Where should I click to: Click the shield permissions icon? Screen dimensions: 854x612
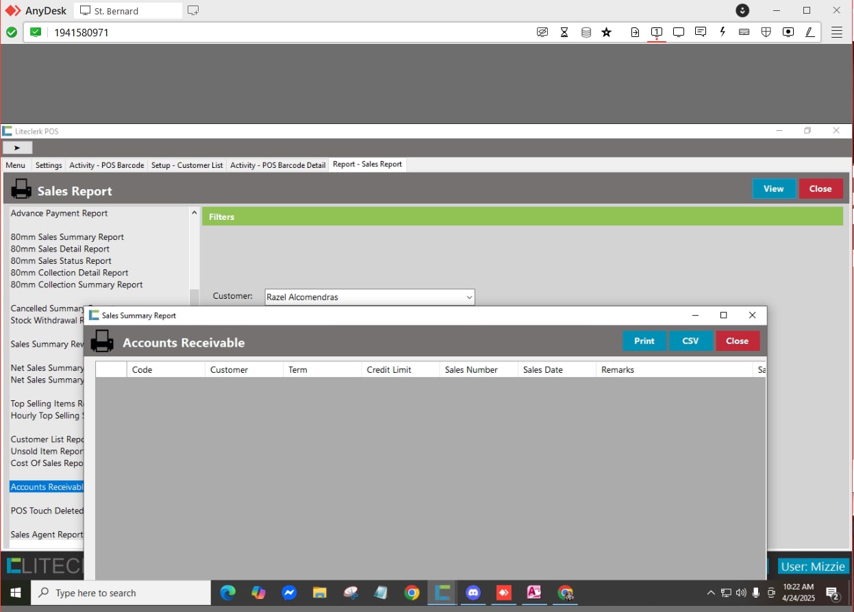pyautogui.click(x=766, y=32)
